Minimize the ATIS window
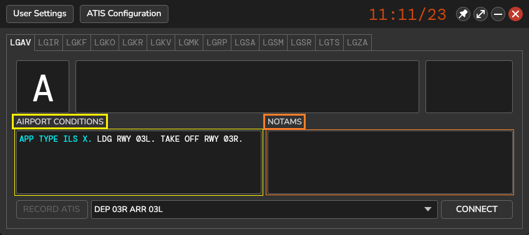The width and height of the screenshot is (529, 235). (498, 14)
